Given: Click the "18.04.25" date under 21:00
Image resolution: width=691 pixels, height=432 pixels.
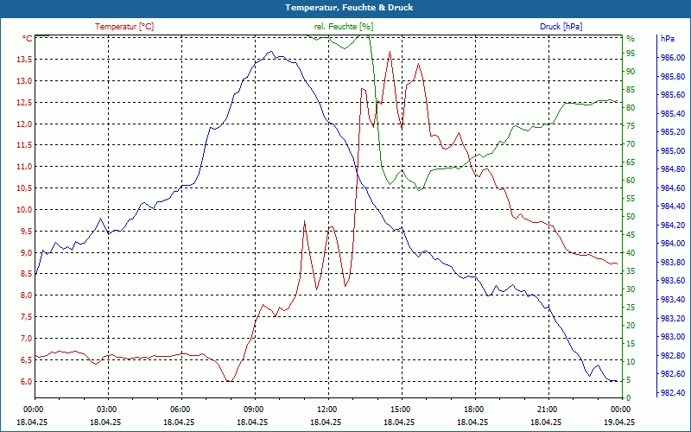Looking at the screenshot, I should 547,422.
